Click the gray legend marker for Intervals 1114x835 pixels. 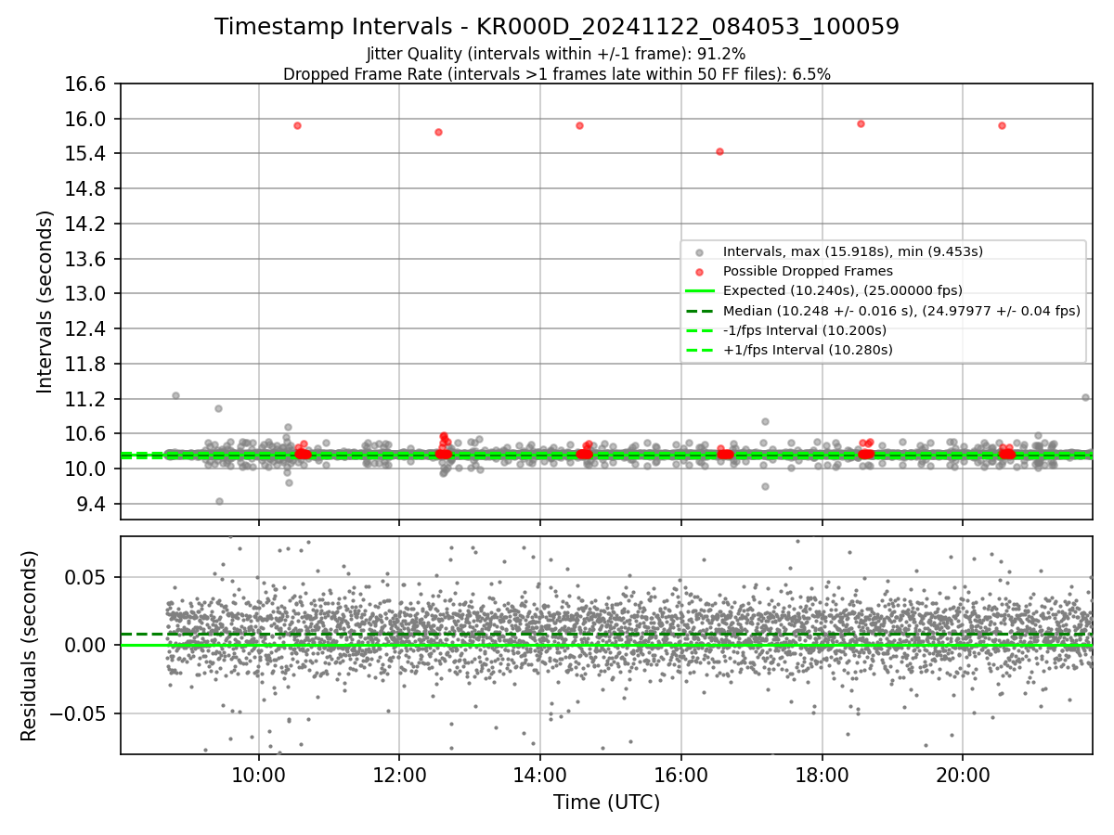tap(699, 251)
